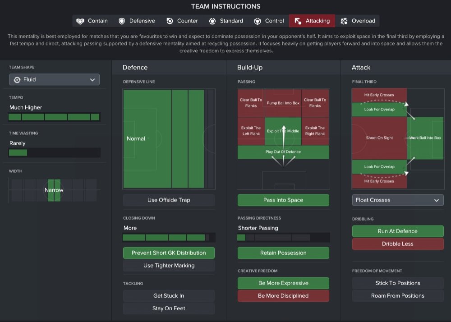Viewport: 451px width, 322px height.
Task: Switch to Control mentality
Action: [x=269, y=21]
